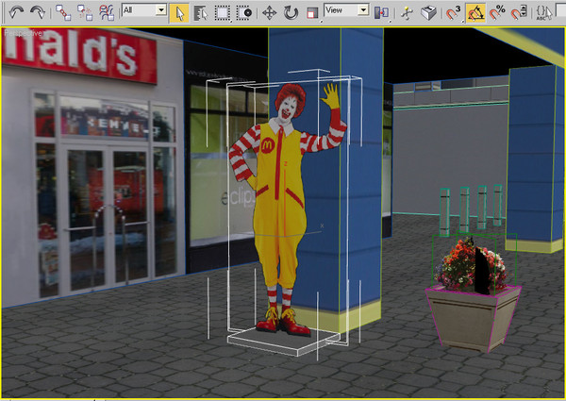The width and height of the screenshot is (566, 401).
Task: Click the Unlink Selection tool
Action: click(x=85, y=13)
